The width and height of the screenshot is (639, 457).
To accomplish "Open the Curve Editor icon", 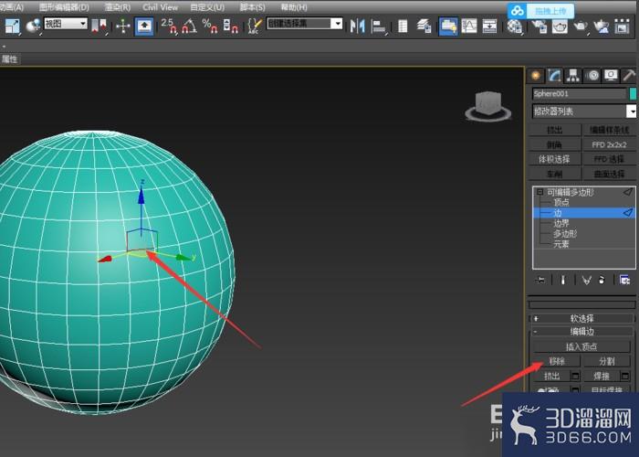I will [x=469, y=27].
